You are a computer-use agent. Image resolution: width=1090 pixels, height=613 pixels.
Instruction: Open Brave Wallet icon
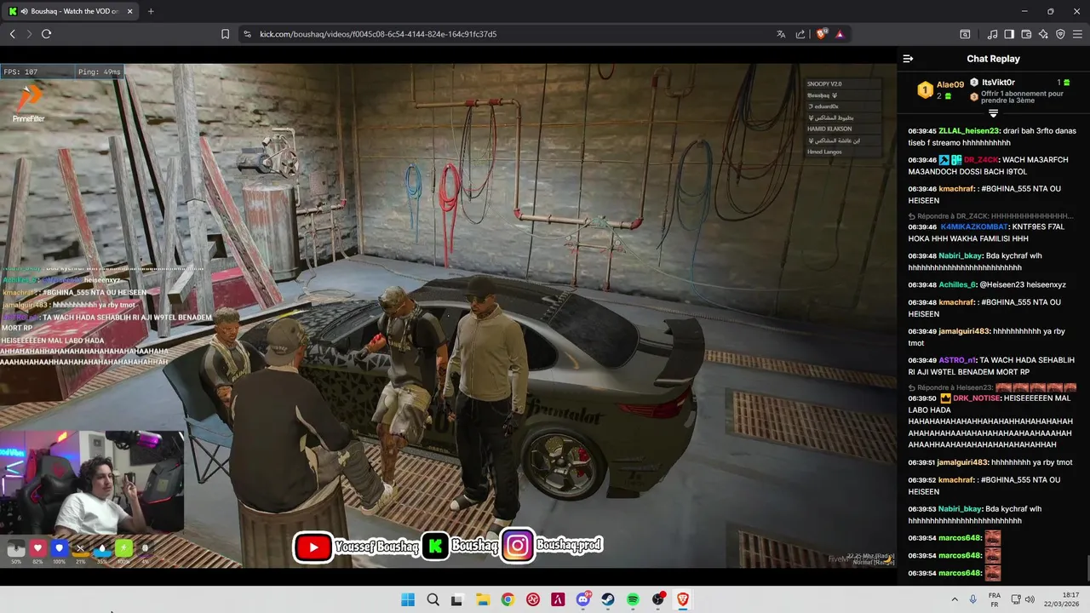[x=1026, y=34]
